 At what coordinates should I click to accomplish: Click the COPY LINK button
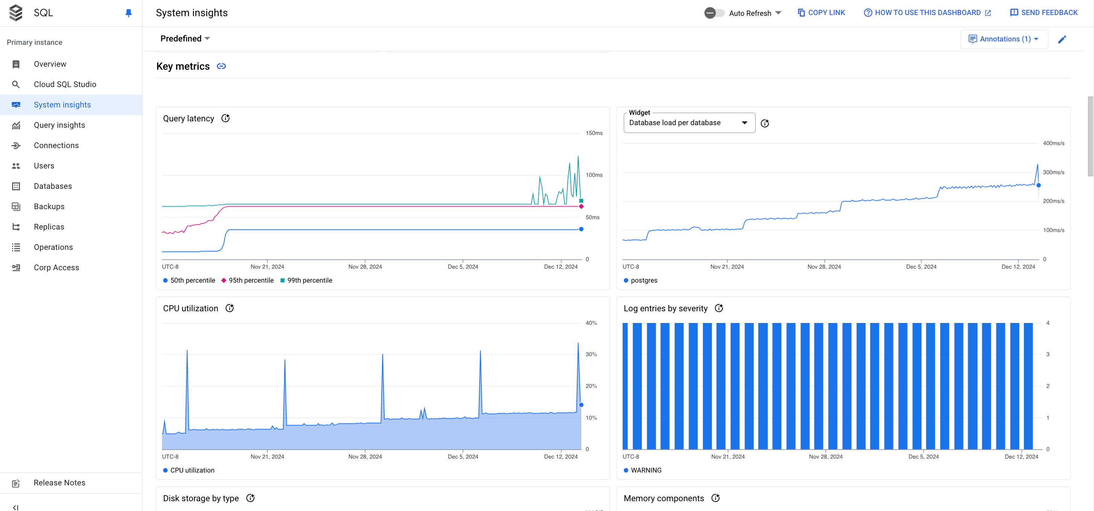point(820,12)
